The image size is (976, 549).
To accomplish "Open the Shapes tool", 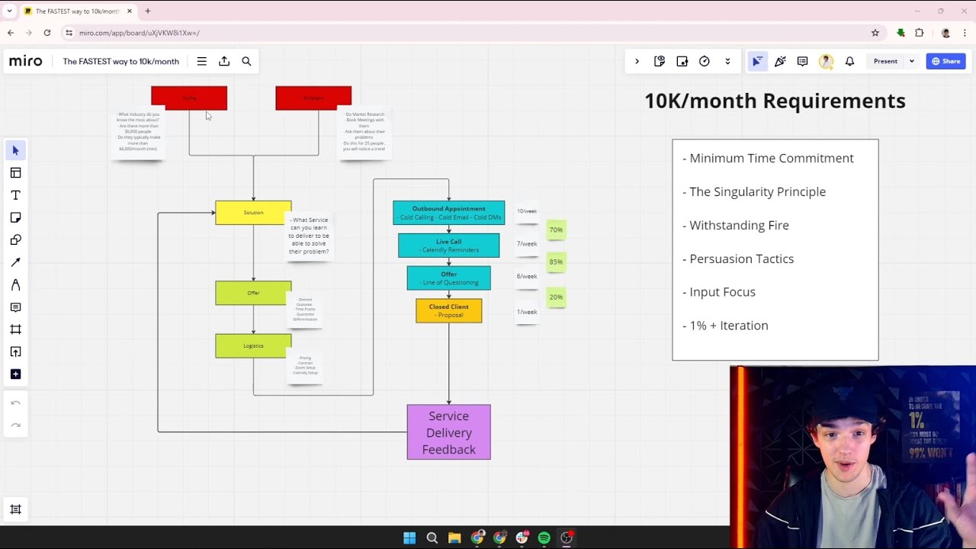I will pos(15,239).
